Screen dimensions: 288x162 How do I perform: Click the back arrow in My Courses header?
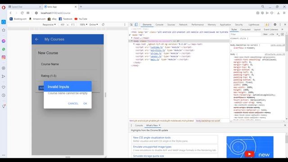pos(37,39)
